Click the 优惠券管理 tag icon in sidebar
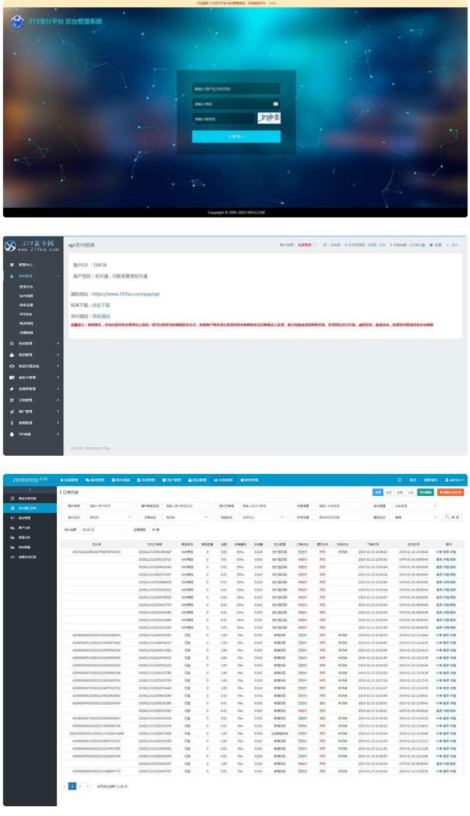470x816 pixels. (x=12, y=389)
